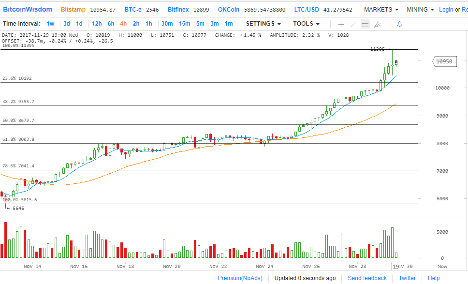Expand the MARKETS menu
468x284 pixels.
click(x=381, y=10)
